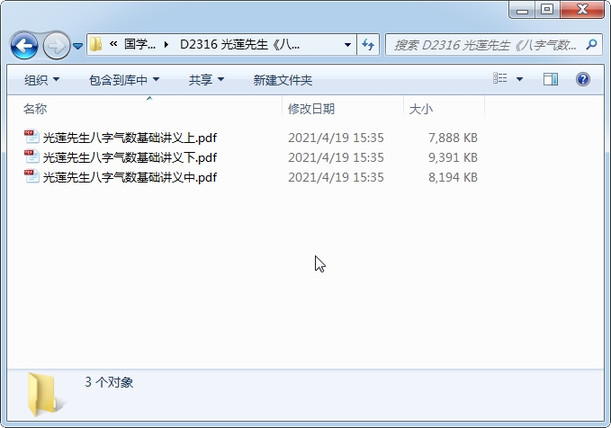Click the search magnifier icon
Viewport: 611px width, 428px height.
pyautogui.click(x=591, y=45)
